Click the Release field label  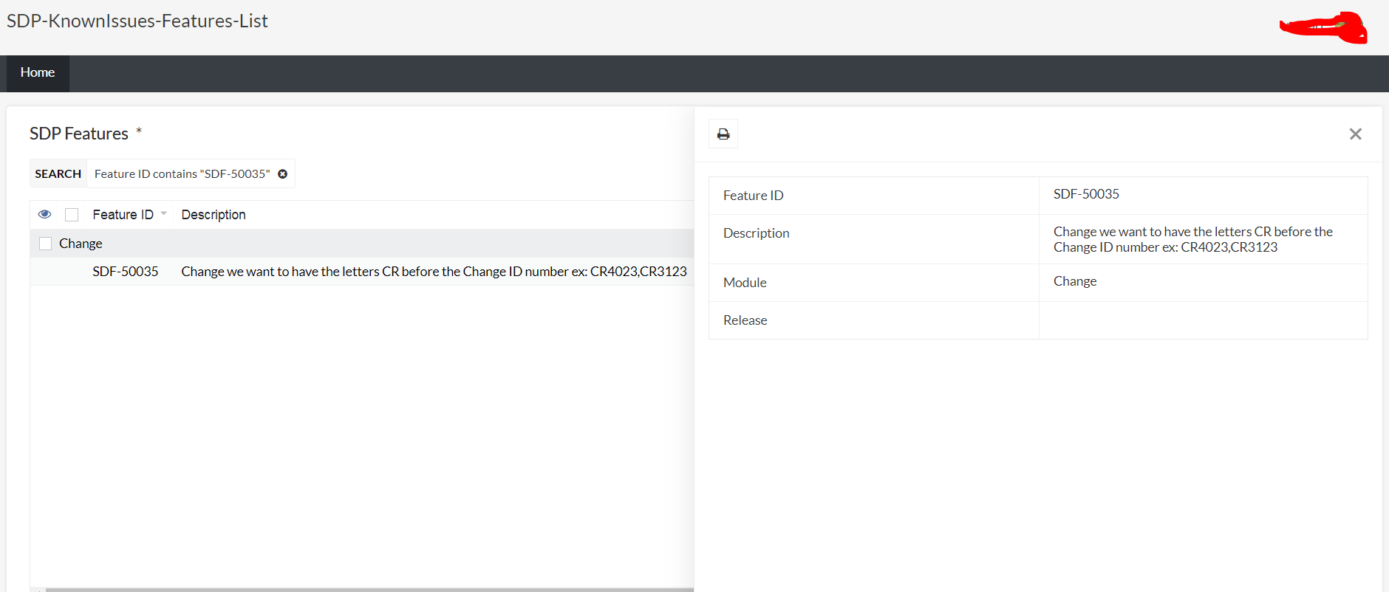point(745,320)
